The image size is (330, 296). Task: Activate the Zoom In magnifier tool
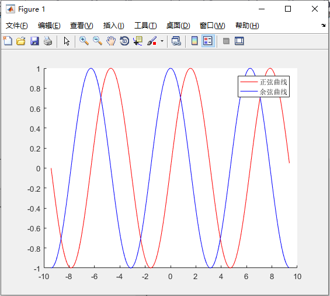[84, 41]
